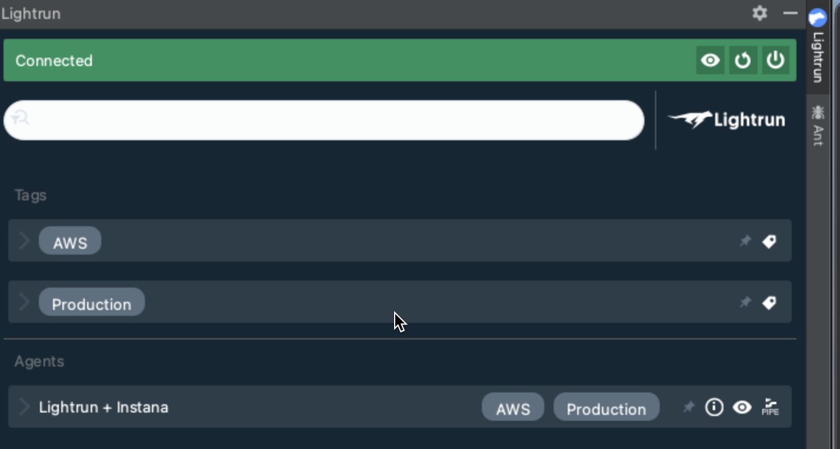Pin the AWS tag row
This screenshot has height=449, width=840.
click(745, 241)
